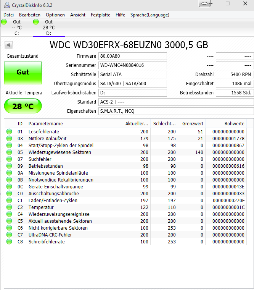Click status circle of UltraDMA-CRC-Fehler row
The image size is (254, 290).
9,235
